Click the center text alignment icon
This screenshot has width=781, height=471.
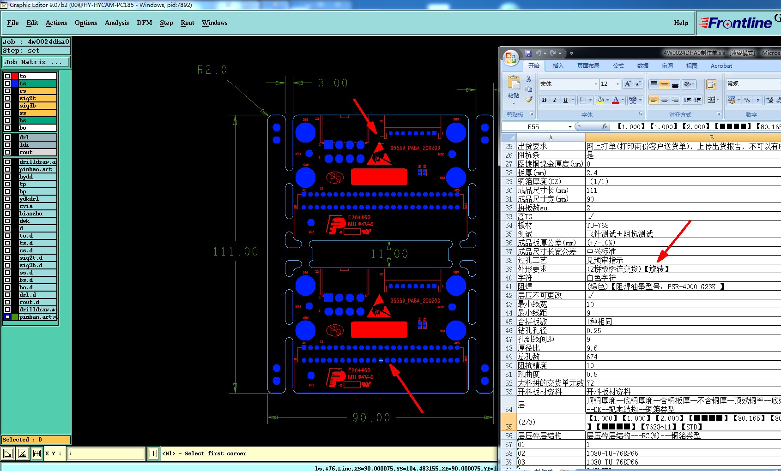click(664, 100)
